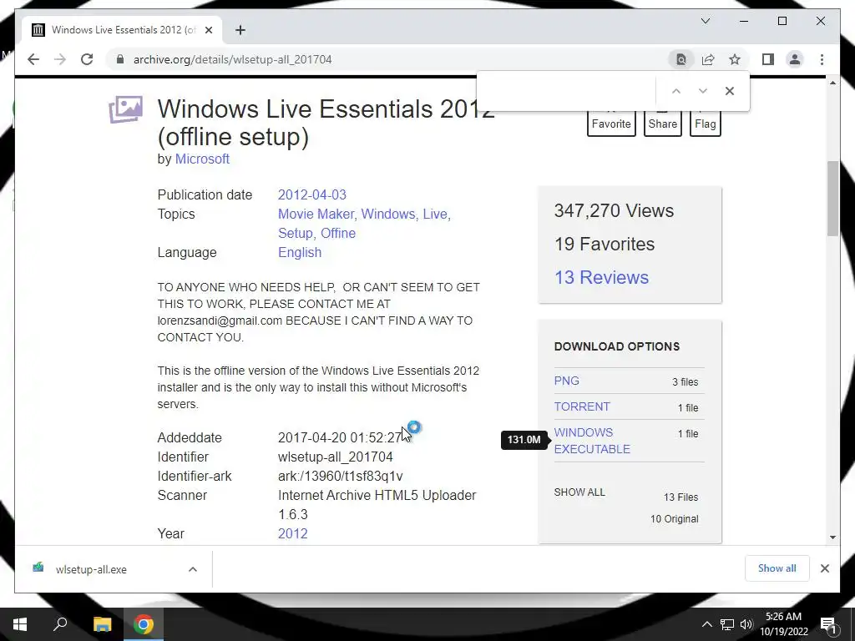Open the 2012 year link

pos(293,533)
